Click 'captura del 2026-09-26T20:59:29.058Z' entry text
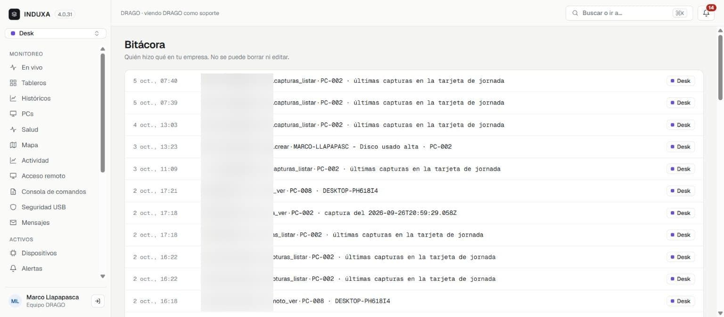 tap(391, 213)
